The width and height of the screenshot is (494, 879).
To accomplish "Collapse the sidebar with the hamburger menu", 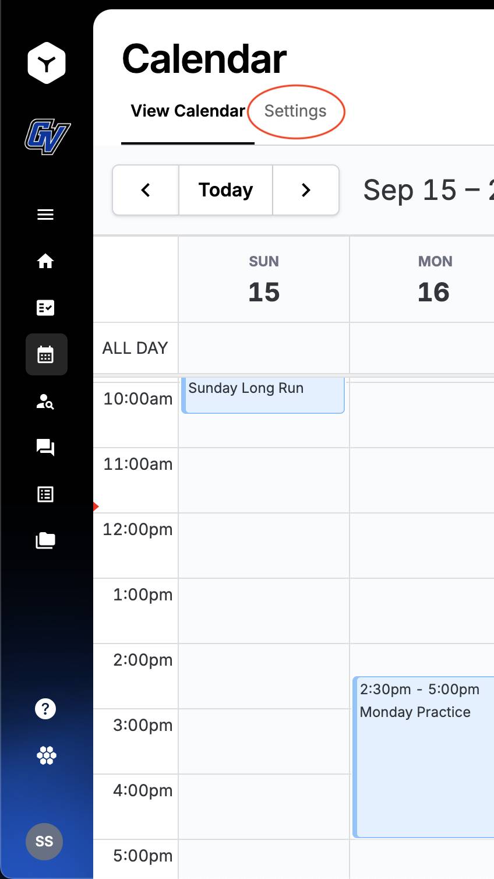I will 45,215.
